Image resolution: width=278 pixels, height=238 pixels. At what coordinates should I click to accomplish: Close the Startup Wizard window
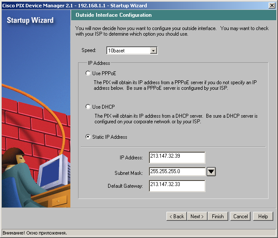[x=272, y=6]
